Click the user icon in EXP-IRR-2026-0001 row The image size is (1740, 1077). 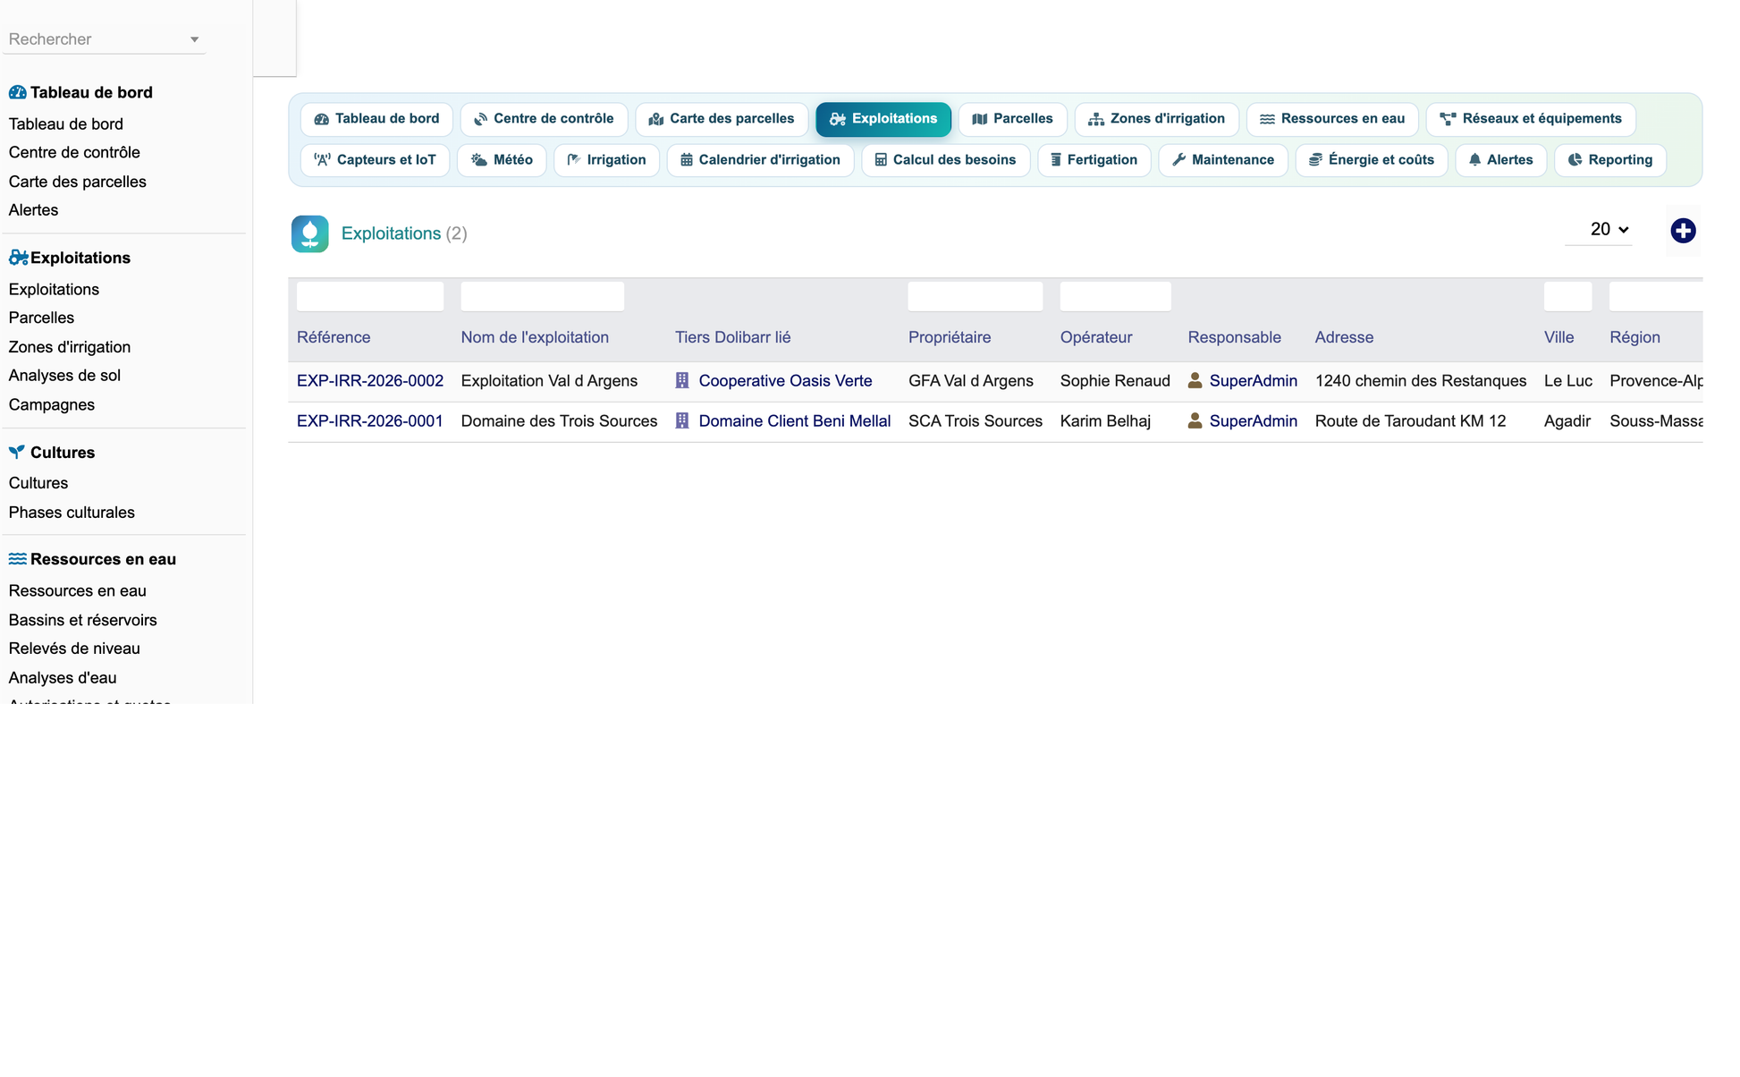point(1195,421)
